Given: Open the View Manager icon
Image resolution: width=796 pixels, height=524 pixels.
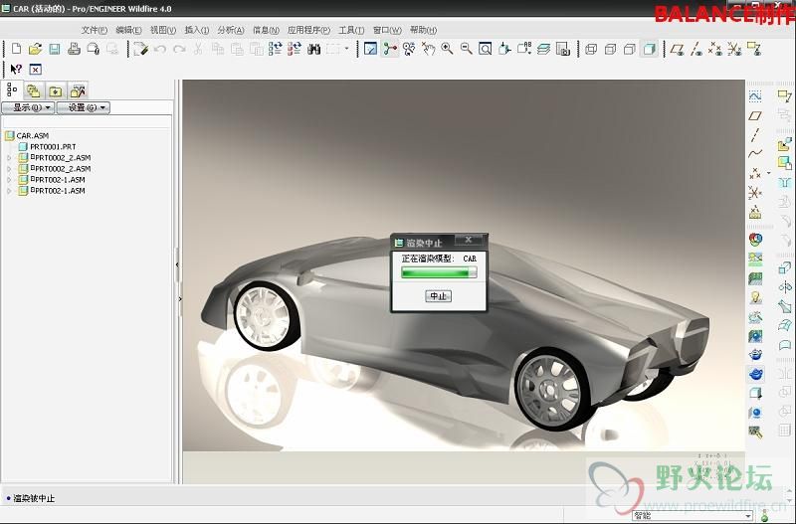Looking at the screenshot, I should point(562,49).
